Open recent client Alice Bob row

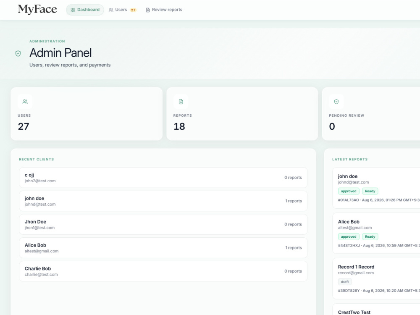point(163,248)
